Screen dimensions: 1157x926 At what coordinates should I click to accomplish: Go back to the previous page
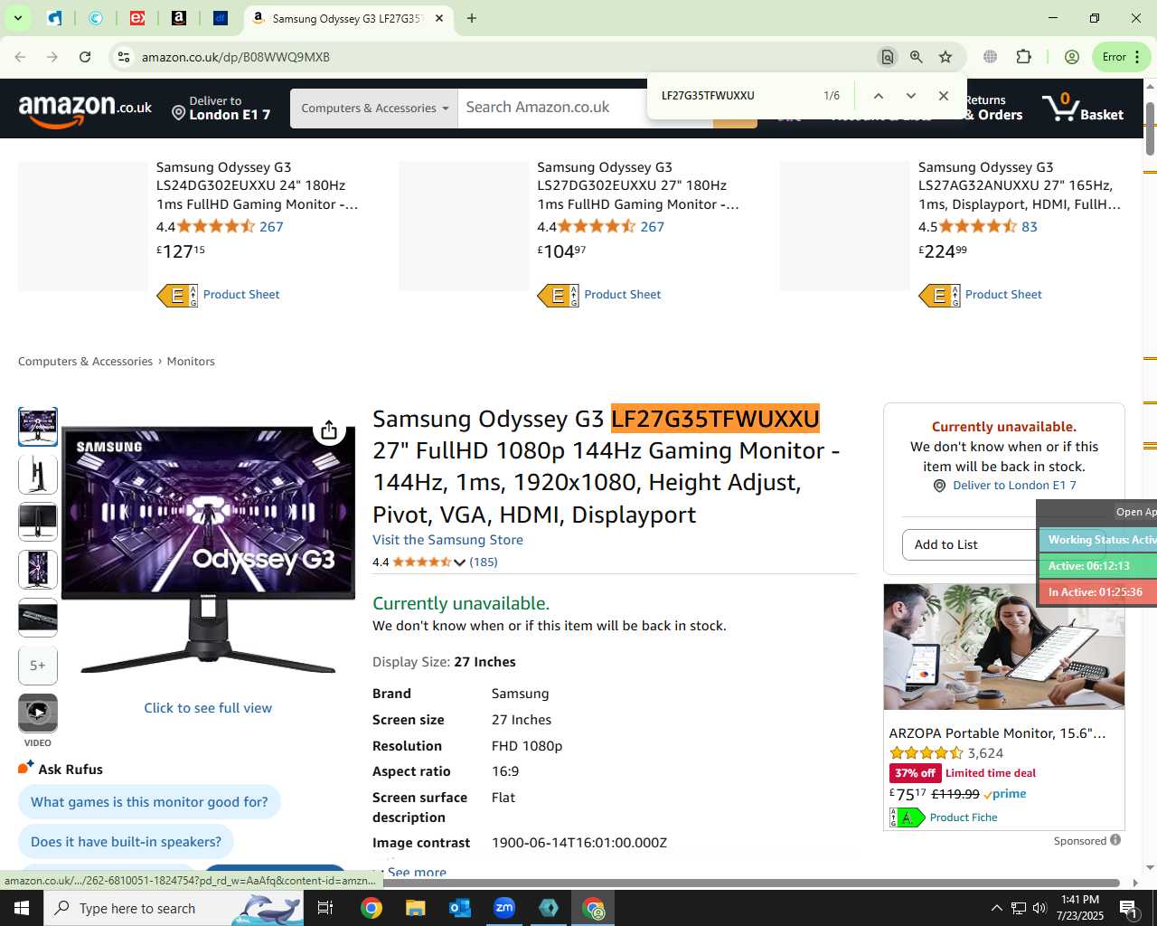click(x=20, y=57)
